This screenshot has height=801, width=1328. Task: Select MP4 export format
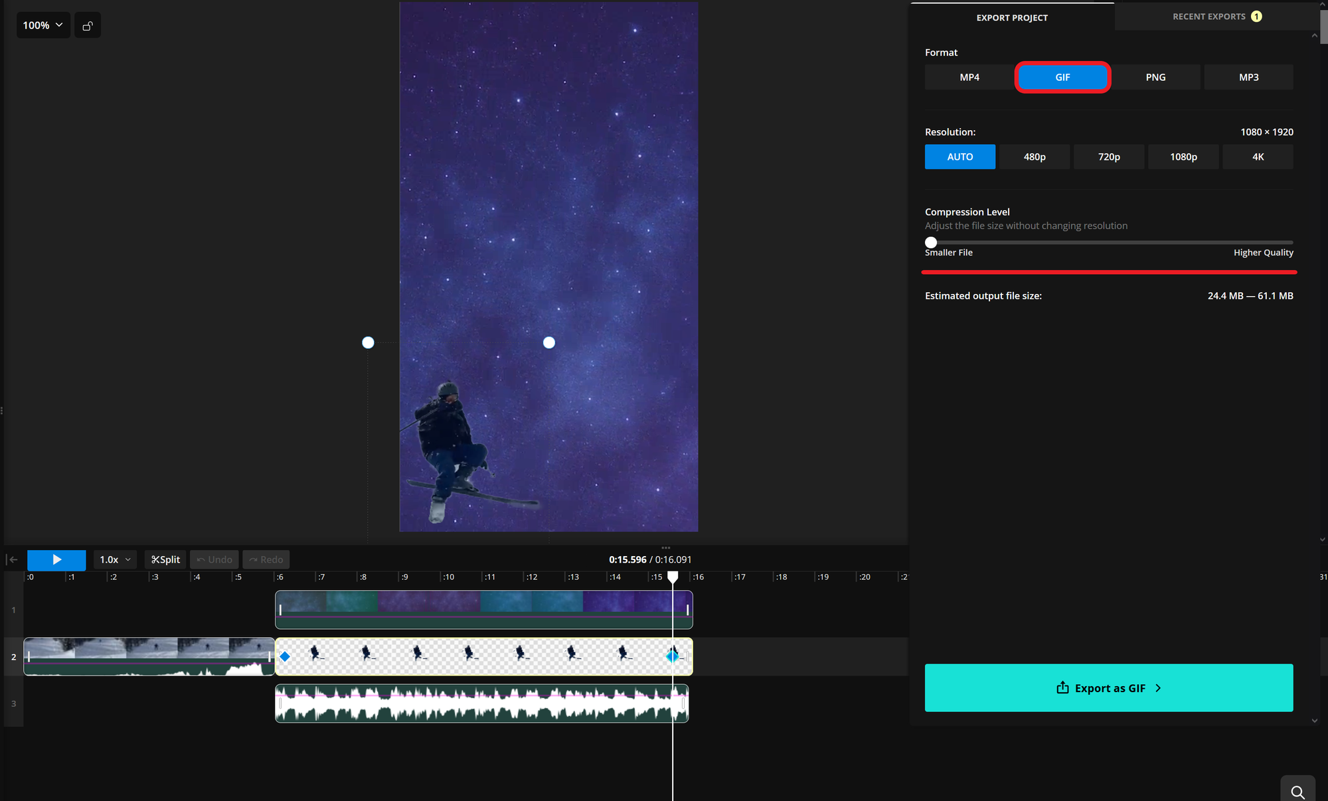tap(969, 77)
